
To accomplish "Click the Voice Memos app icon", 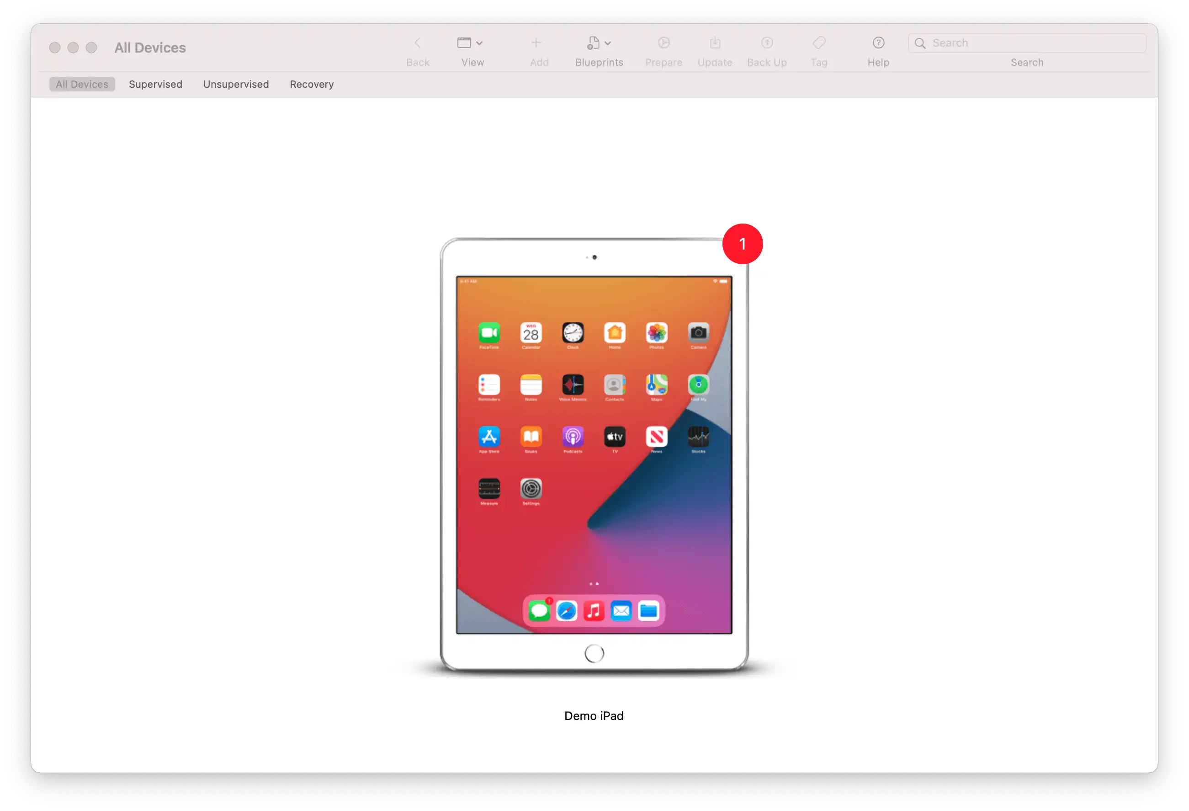I will [573, 384].
